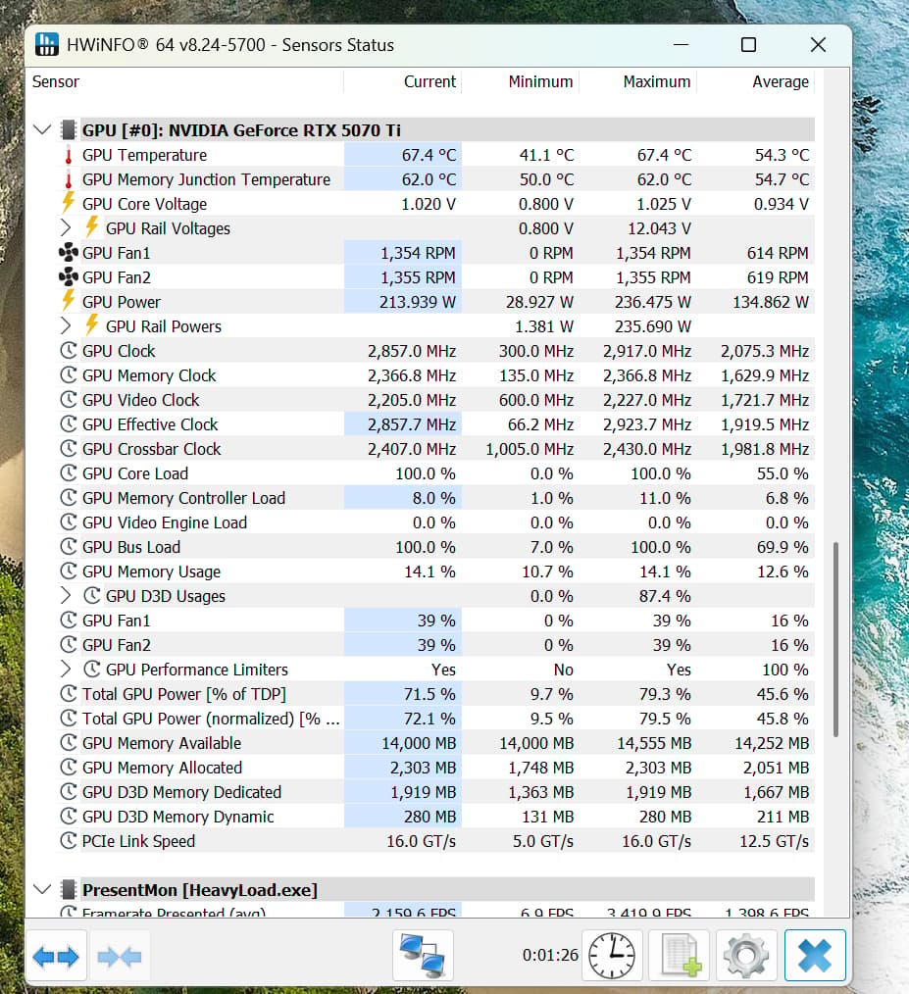Select the GPU D3D Memory Dynamic row
The image size is (909, 994).
tap(435, 817)
